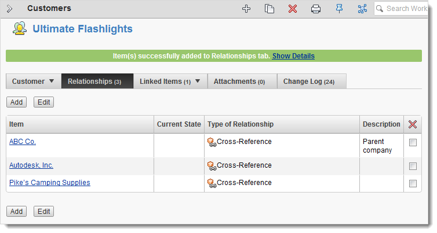Tick the Pike's Camping Supplies checkbox
The image size is (437, 233).
tap(413, 183)
